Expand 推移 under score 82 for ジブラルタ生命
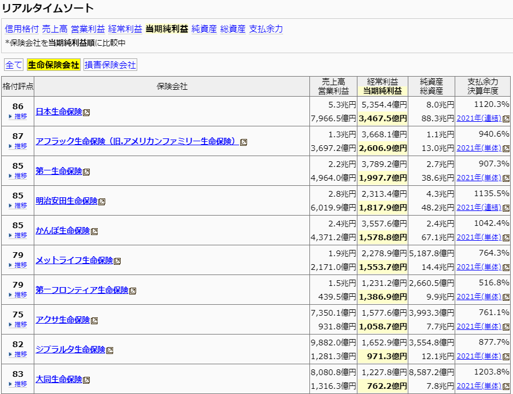Image resolution: width=513 pixels, height=394 pixels. coord(18,355)
